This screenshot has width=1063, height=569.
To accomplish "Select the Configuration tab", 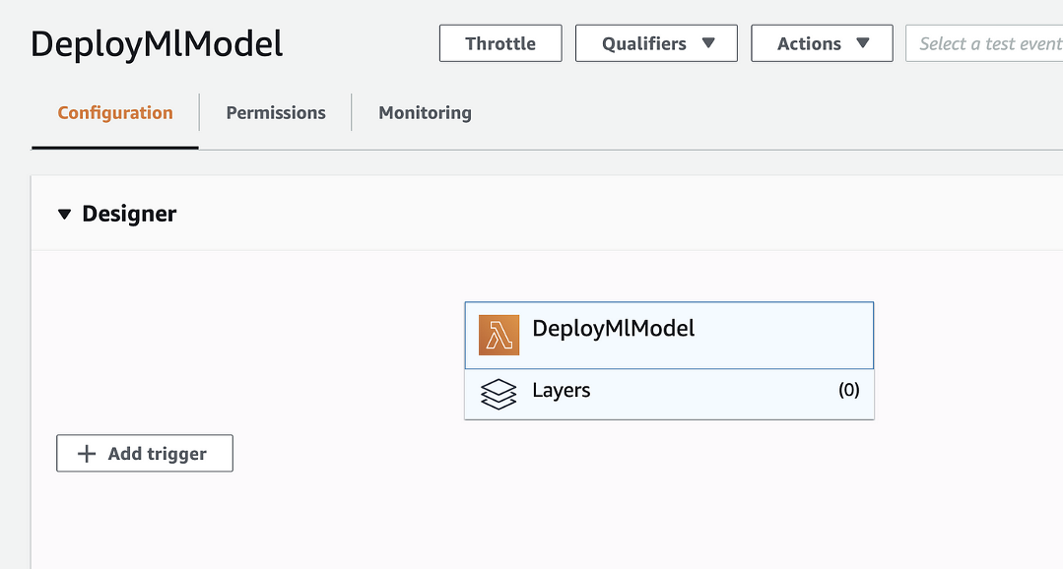I will pyautogui.click(x=114, y=112).
